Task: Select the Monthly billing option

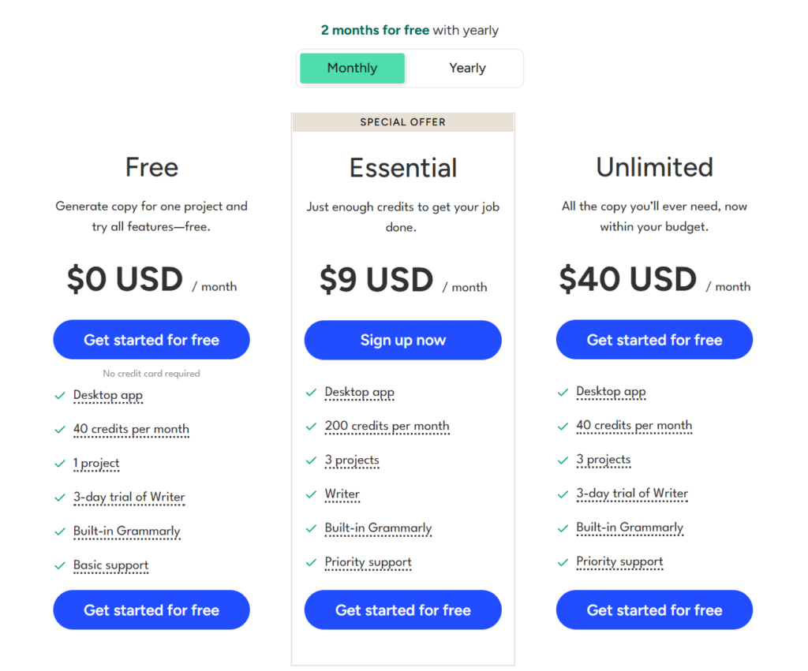Action: tap(352, 68)
